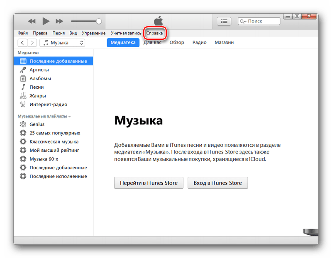Click gear icon for playlist Последние добавленные
Viewport: 332px width, 258px height.
[x=23, y=168]
